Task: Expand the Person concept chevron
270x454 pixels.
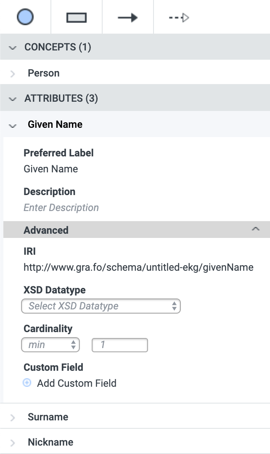Action: tap(13, 74)
